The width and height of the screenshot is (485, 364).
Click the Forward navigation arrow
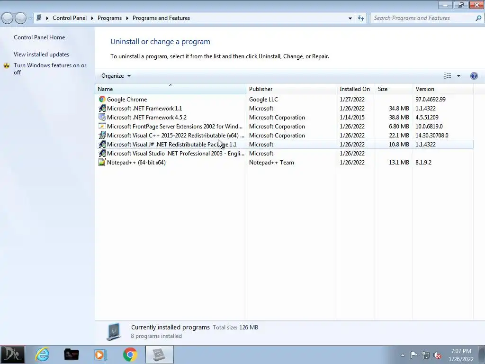(20, 18)
